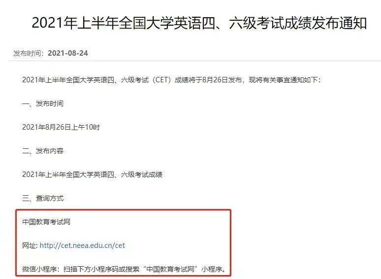
Task: Select the heading 二、发布内容
Action: 43,151
